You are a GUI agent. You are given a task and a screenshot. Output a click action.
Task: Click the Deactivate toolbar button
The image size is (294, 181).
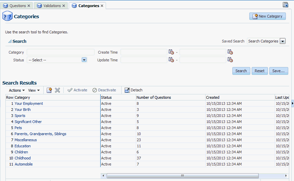pos(104,90)
